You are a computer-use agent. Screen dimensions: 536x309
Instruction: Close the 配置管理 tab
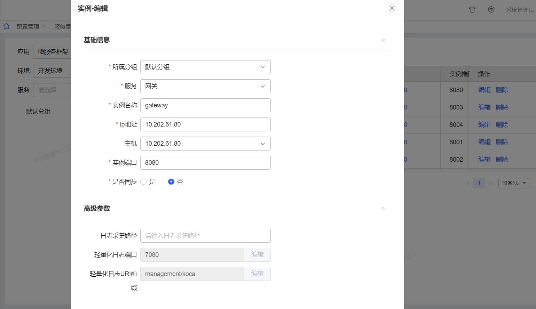(x=44, y=26)
